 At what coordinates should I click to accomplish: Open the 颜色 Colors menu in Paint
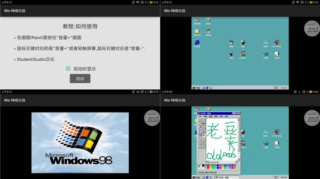(x=221, y=116)
